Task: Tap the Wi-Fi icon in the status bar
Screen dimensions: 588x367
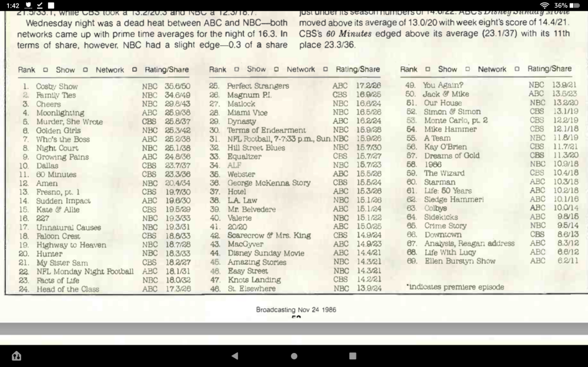Action: tap(544, 5)
